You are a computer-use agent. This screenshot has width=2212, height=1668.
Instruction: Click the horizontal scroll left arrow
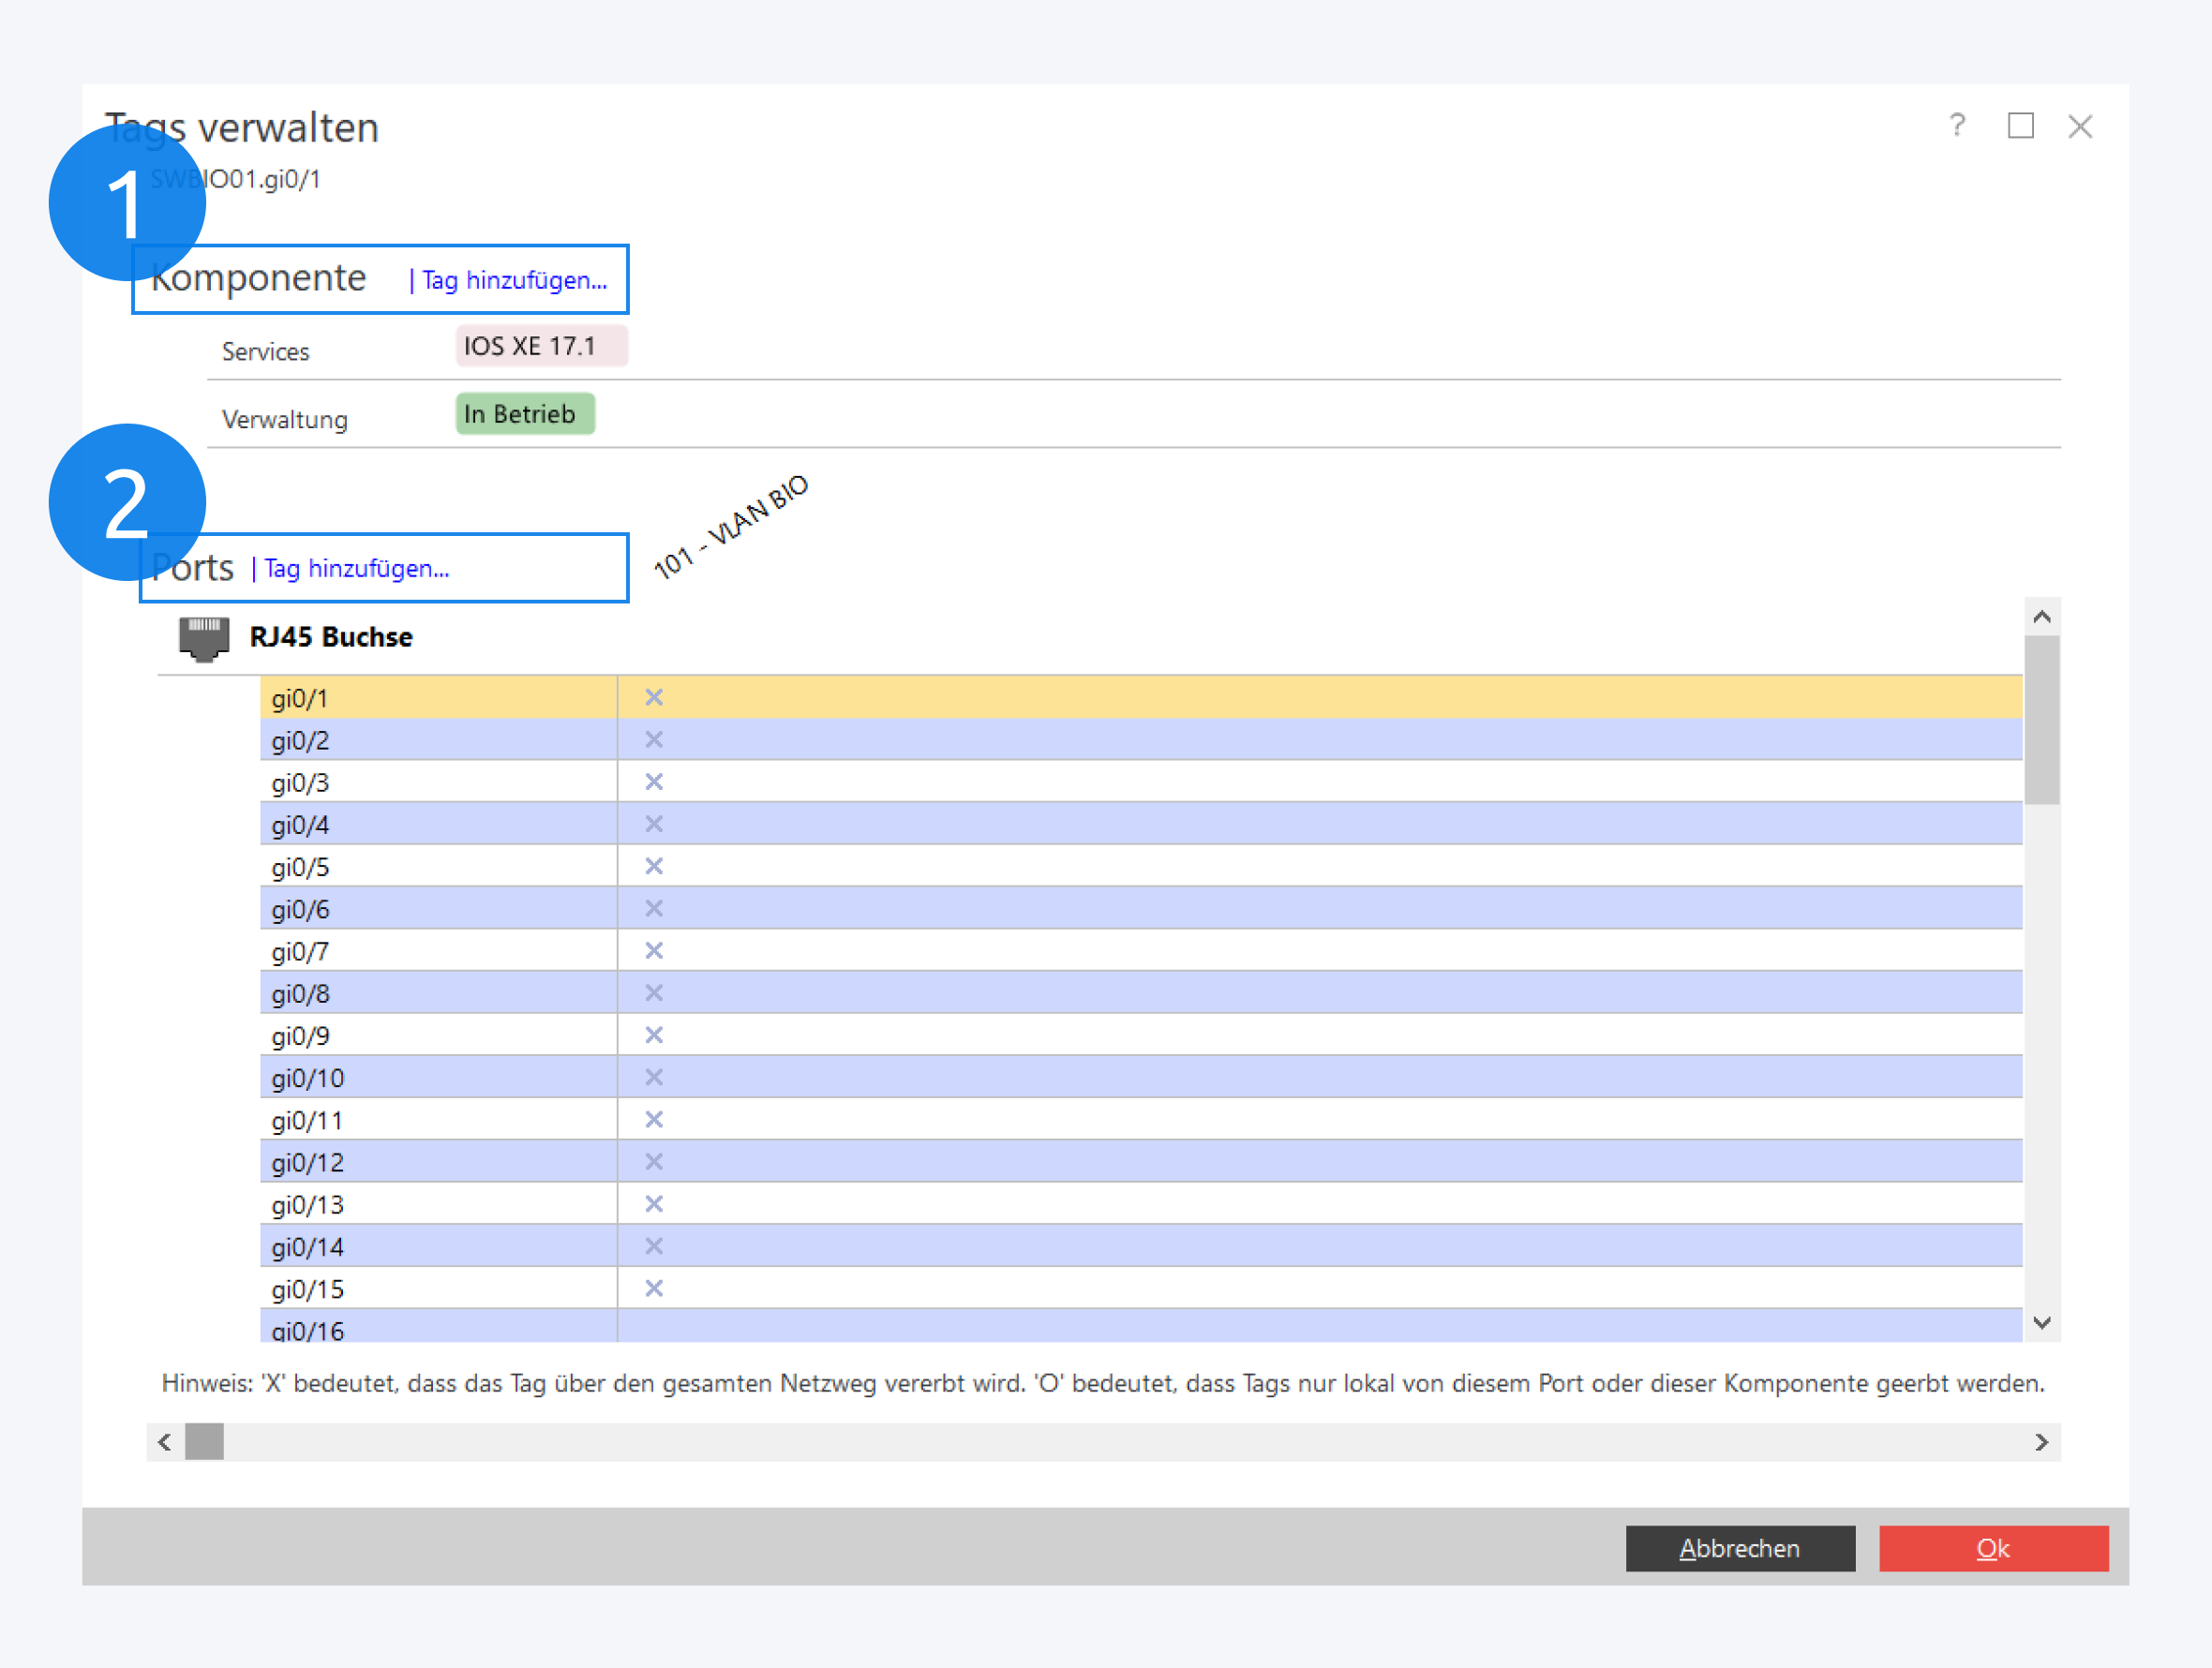coord(165,1442)
